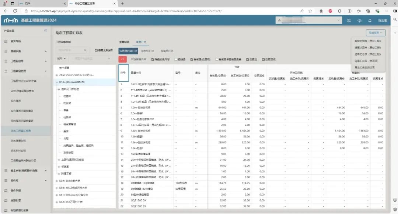398x214 pixels.
Task: Click the user name in header
Action: click(x=383, y=21)
